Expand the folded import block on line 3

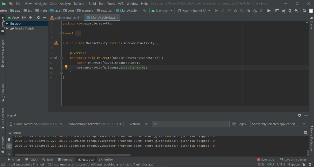(x=61, y=33)
